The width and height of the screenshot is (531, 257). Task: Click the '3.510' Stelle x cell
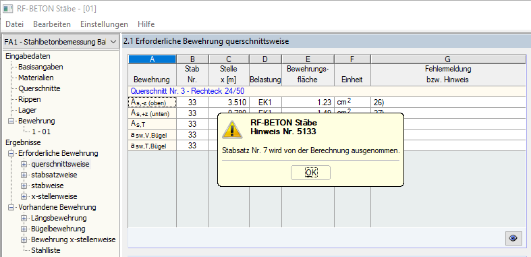coord(229,103)
